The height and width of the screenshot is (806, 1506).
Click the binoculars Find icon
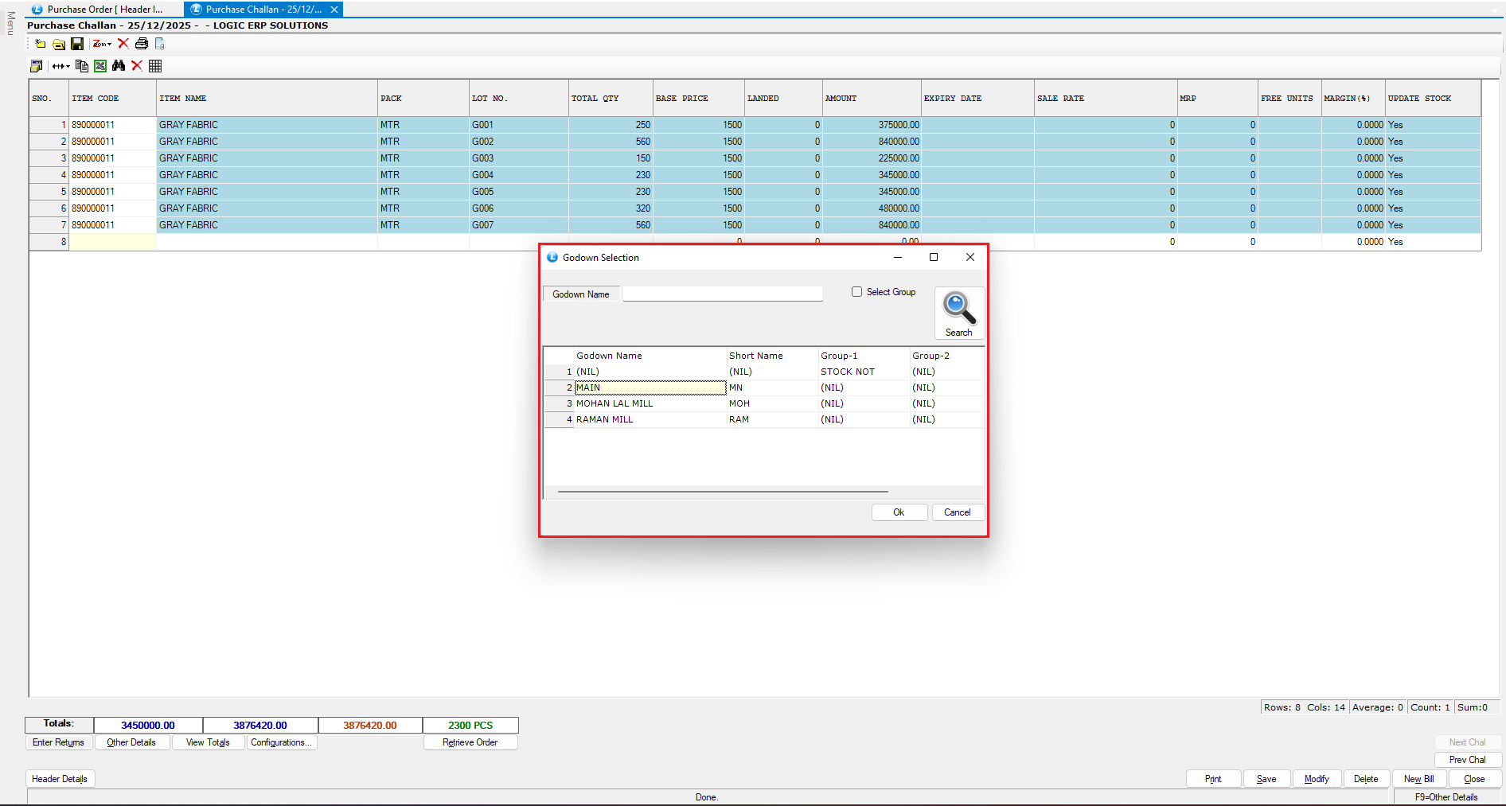[119, 66]
